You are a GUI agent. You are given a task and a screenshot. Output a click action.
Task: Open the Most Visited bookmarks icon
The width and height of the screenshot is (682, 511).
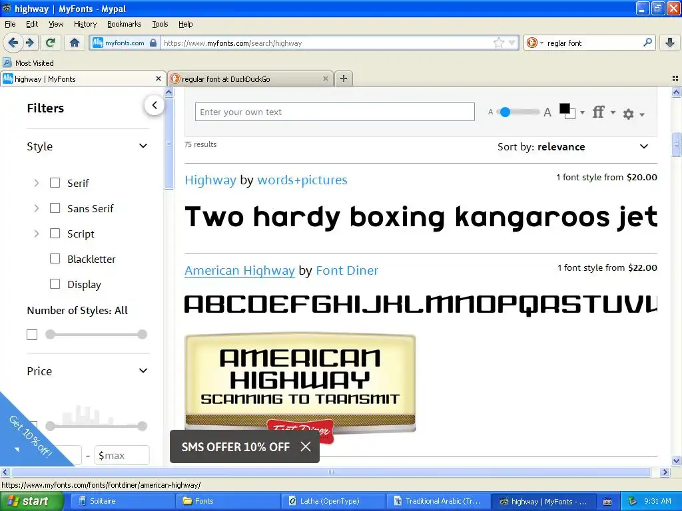7,63
